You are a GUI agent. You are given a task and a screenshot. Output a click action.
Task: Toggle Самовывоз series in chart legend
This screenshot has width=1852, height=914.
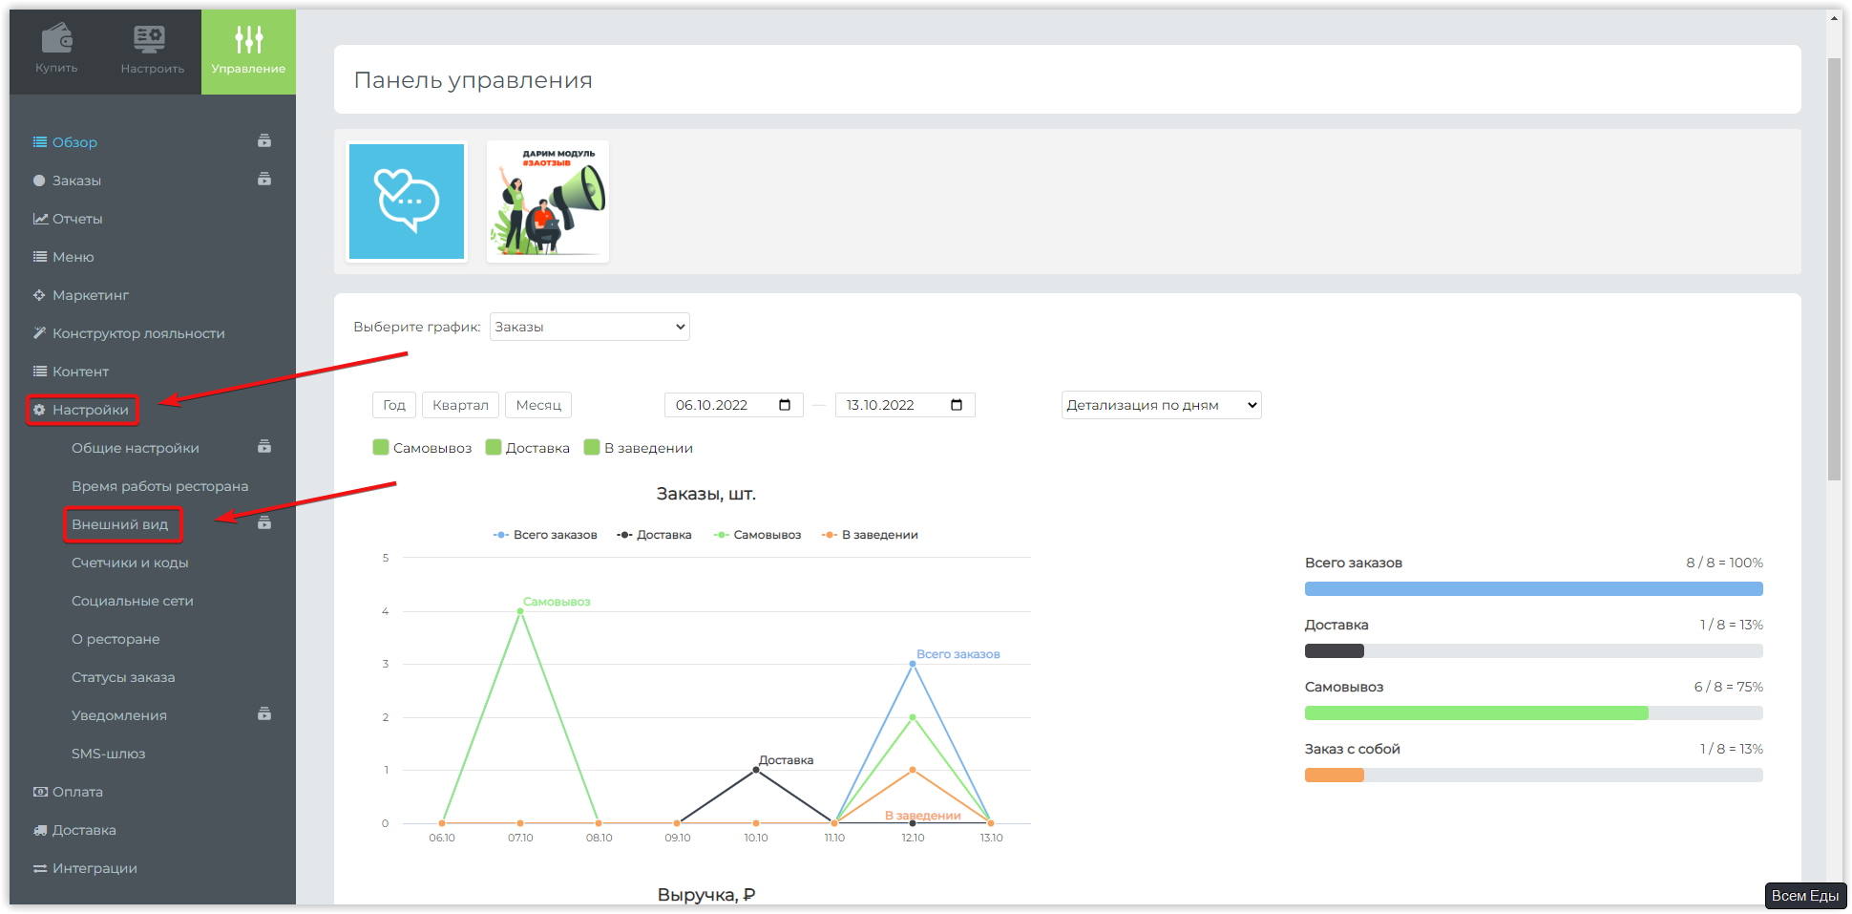click(x=757, y=535)
